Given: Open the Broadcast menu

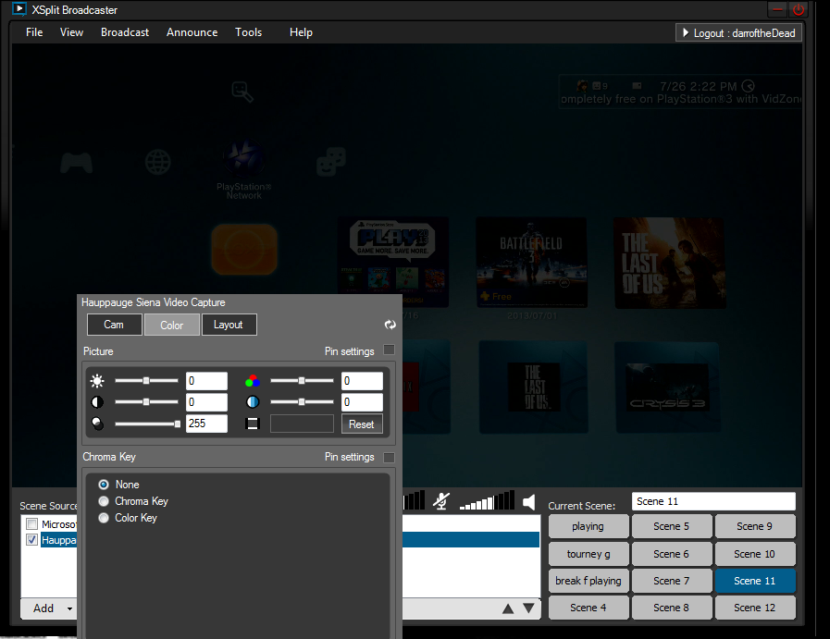Looking at the screenshot, I should (x=125, y=32).
